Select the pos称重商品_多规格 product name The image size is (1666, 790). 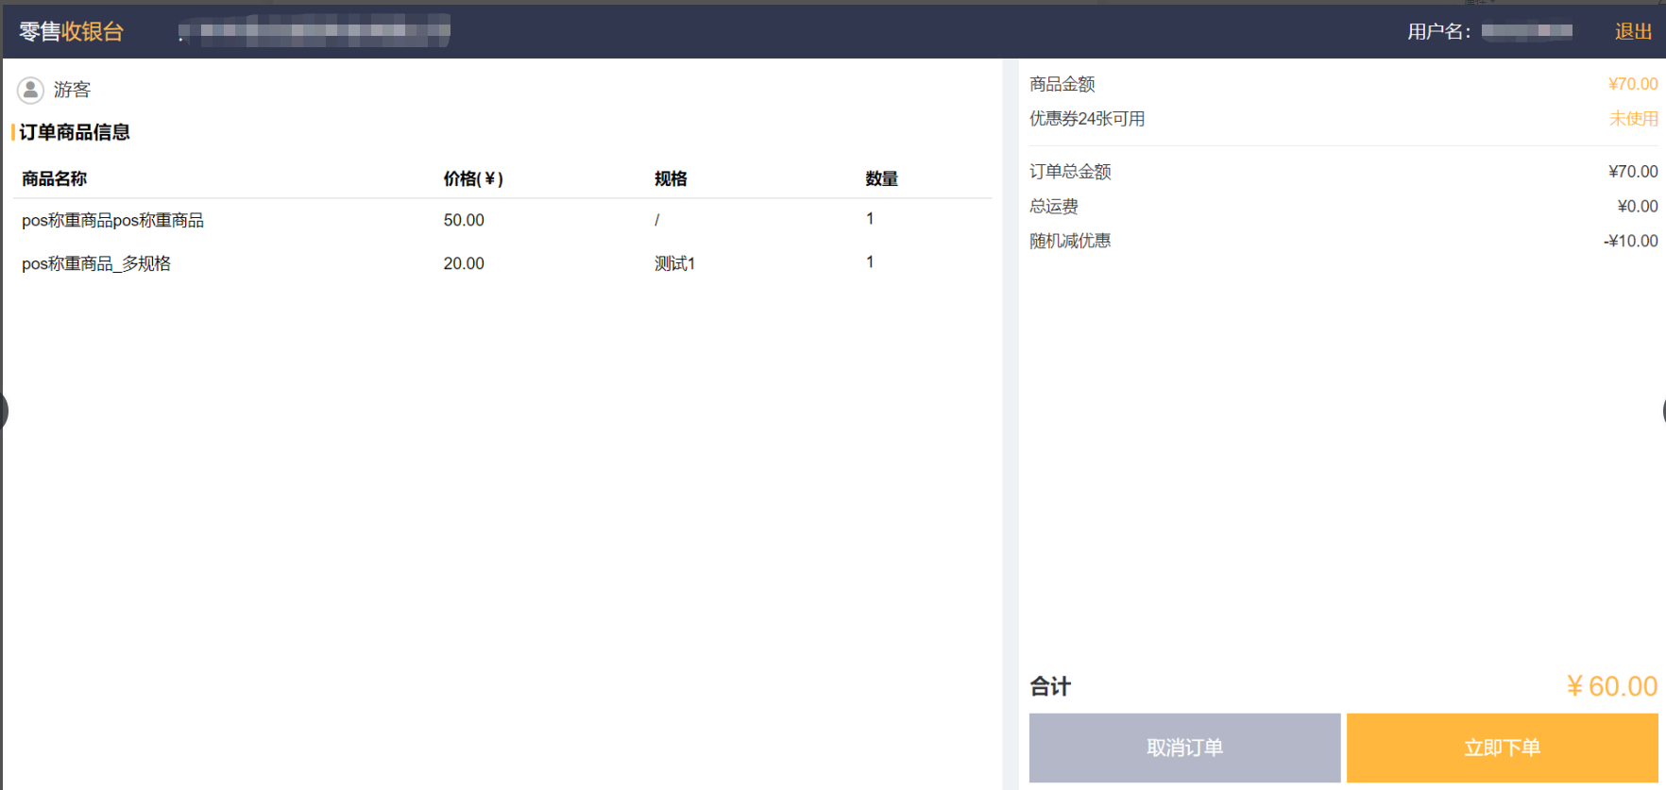[x=96, y=264]
